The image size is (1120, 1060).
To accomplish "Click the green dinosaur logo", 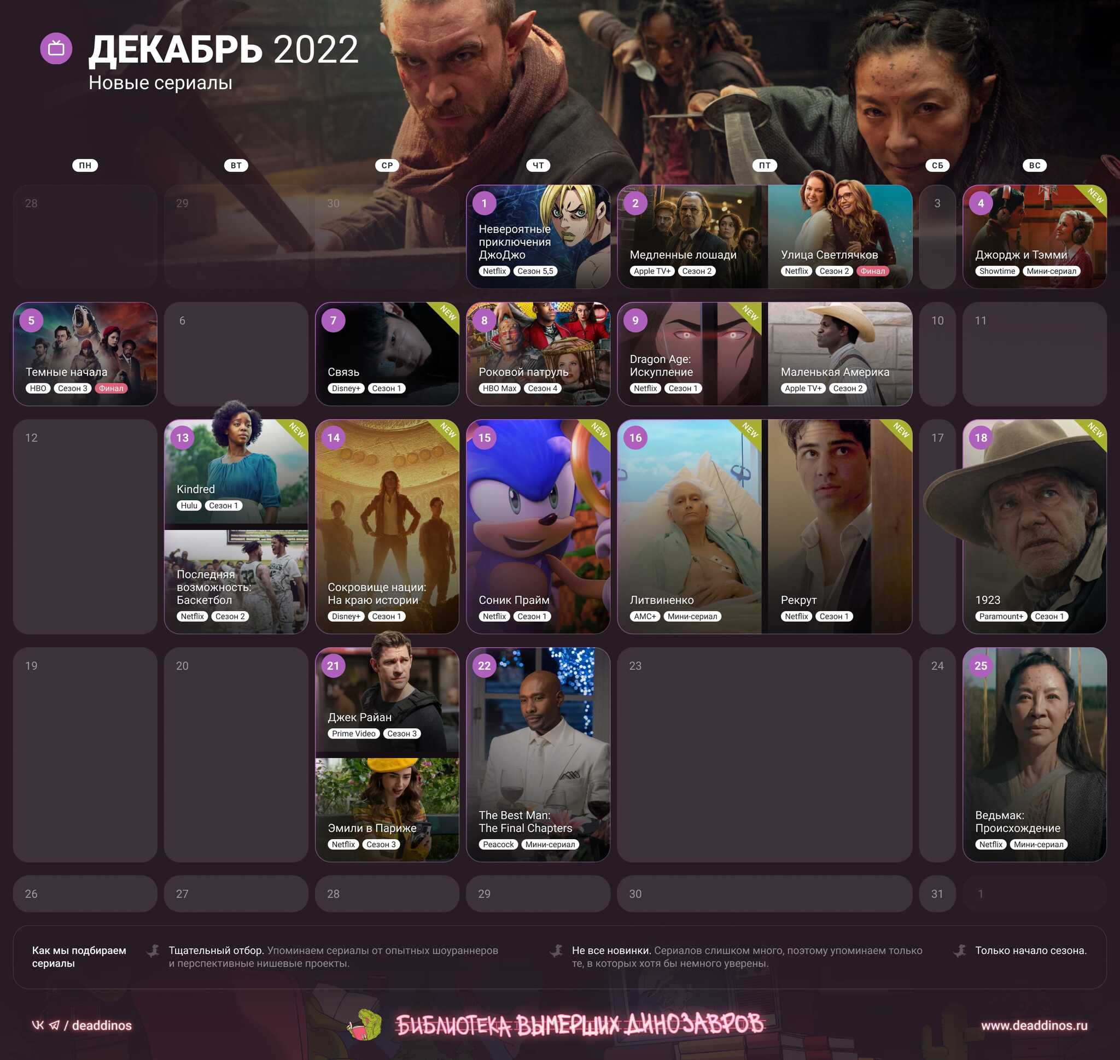I will 365,1025.
